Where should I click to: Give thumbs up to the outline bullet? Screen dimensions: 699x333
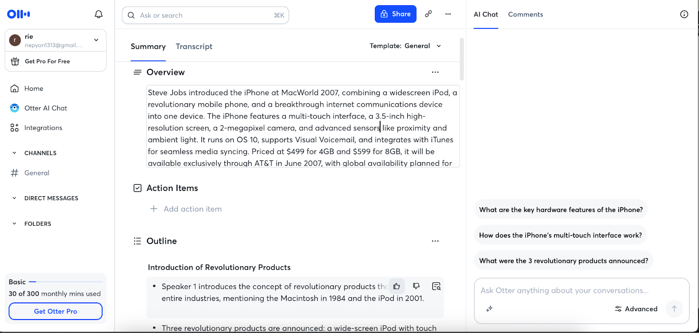[397, 286]
